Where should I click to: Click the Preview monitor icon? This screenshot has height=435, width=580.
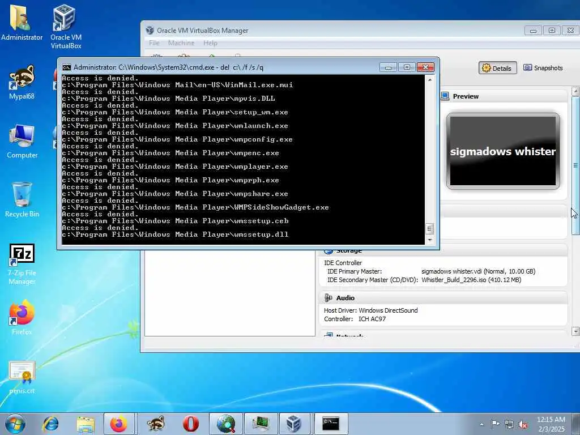pyautogui.click(x=445, y=96)
